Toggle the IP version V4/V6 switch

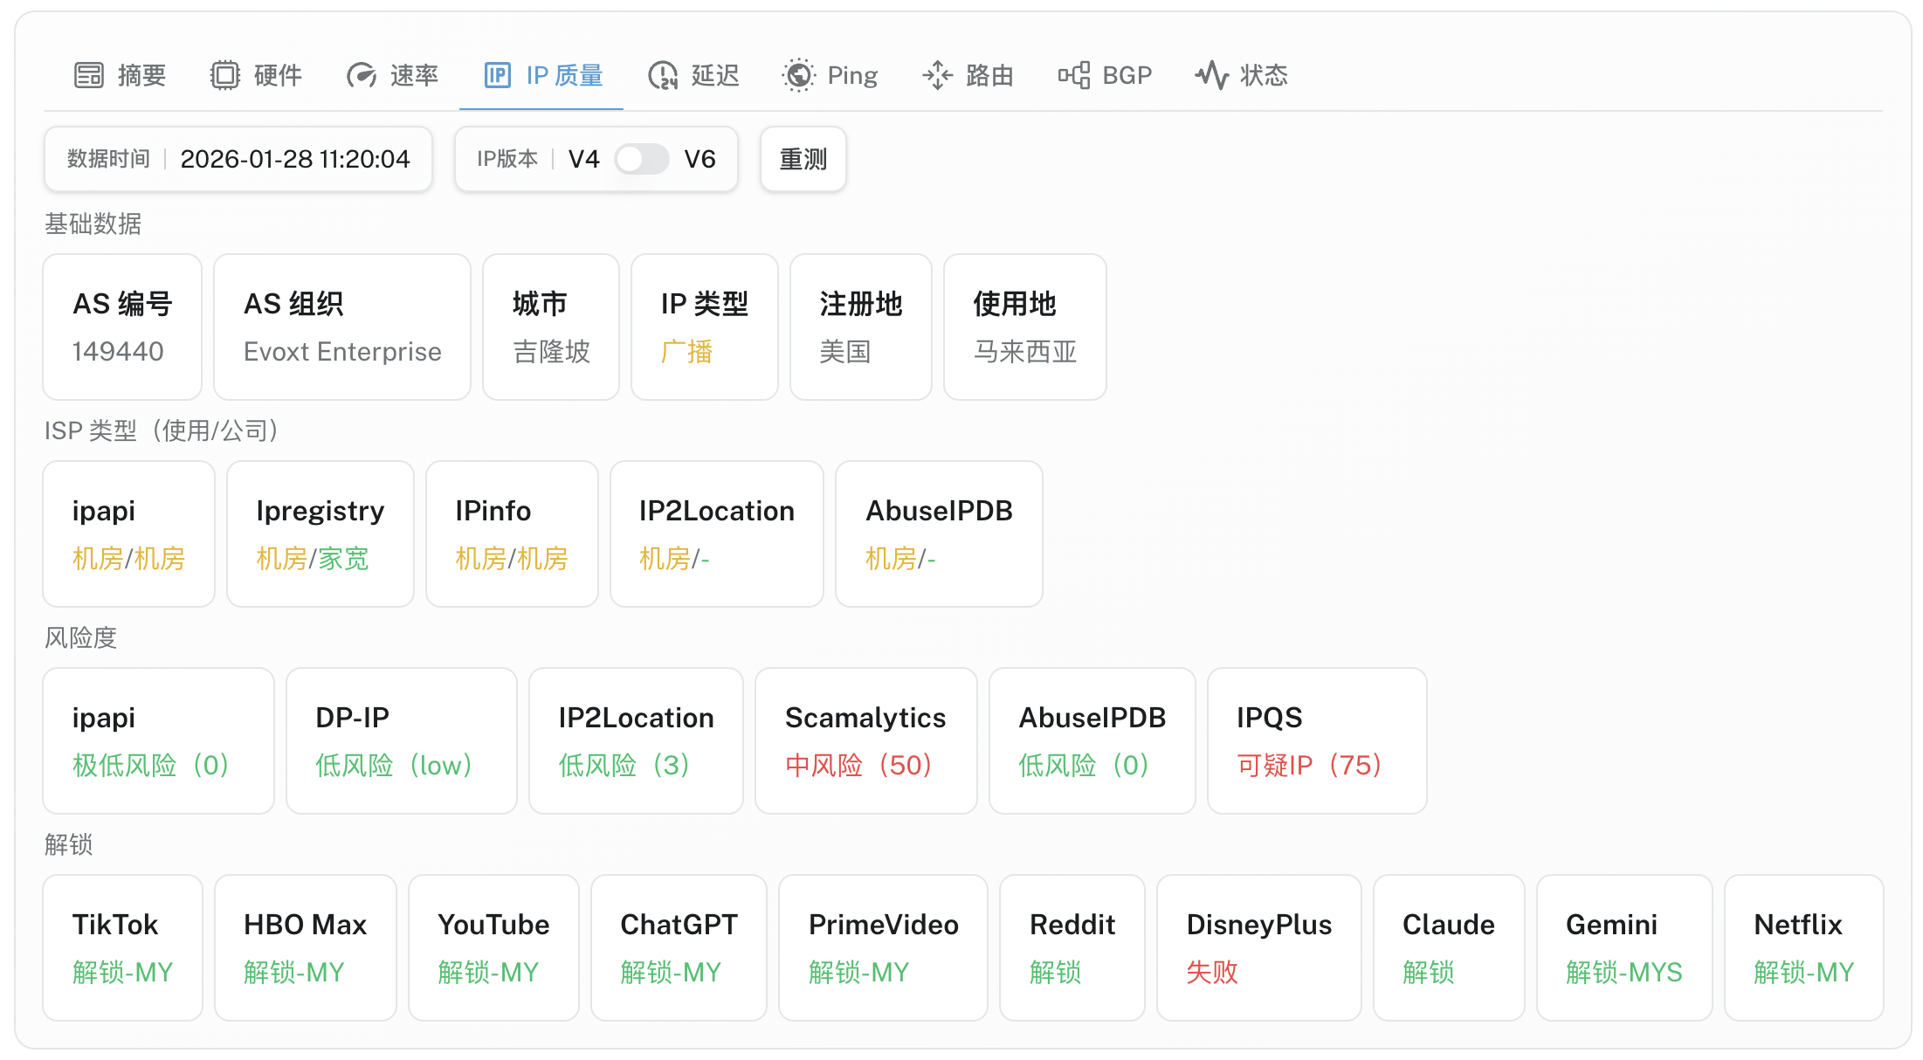click(641, 160)
